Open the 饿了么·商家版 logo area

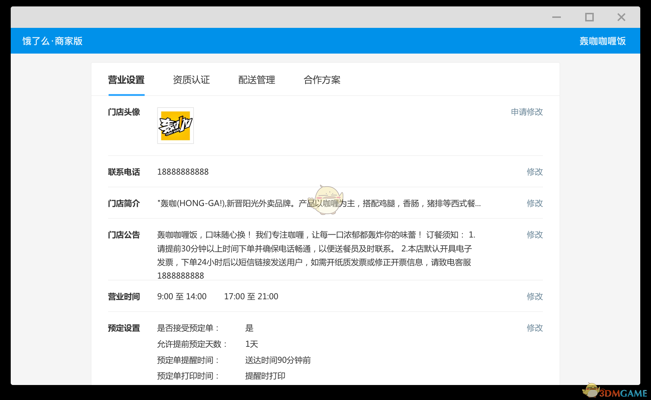(x=52, y=41)
